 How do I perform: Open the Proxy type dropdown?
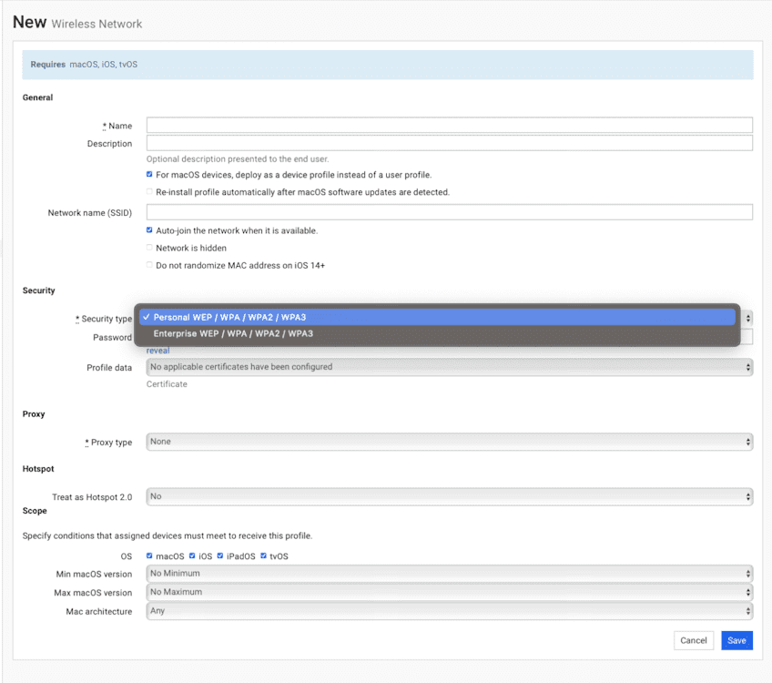[450, 442]
